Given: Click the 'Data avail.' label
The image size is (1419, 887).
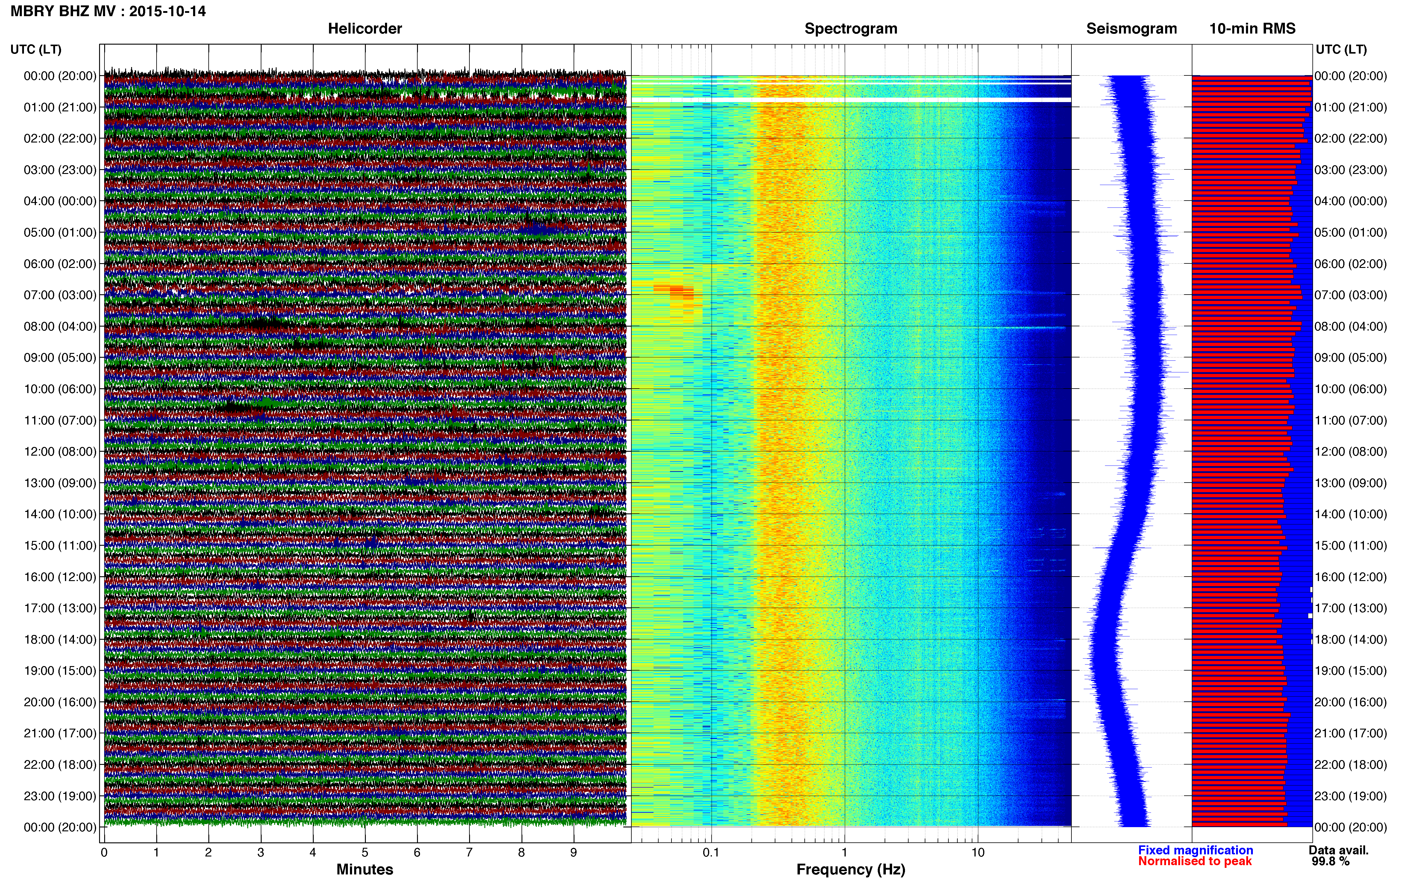Looking at the screenshot, I should tap(1339, 850).
